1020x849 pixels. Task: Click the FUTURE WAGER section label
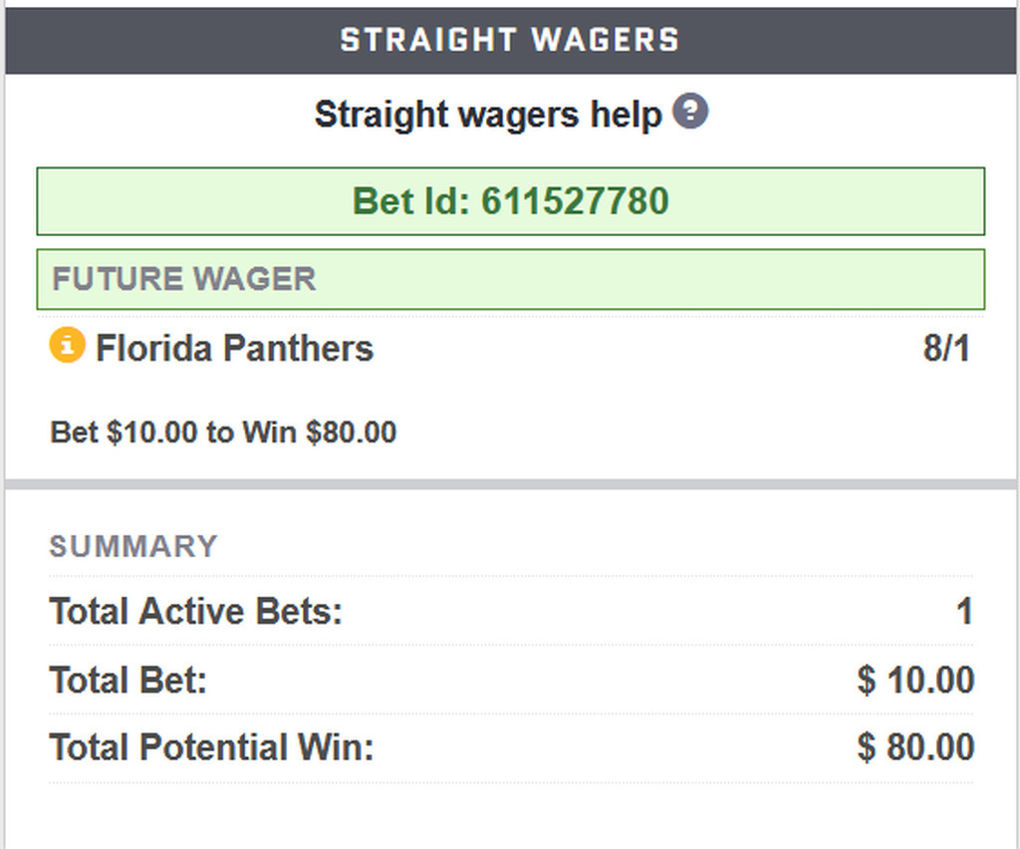coord(184,279)
